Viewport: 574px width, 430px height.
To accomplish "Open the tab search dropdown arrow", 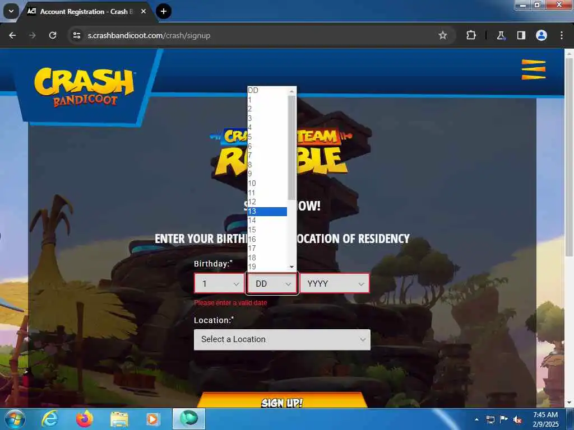I will 11,11.
